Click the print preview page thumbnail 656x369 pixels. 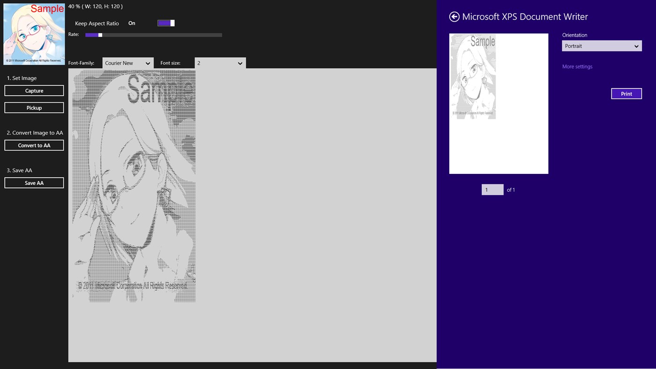click(498, 103)
